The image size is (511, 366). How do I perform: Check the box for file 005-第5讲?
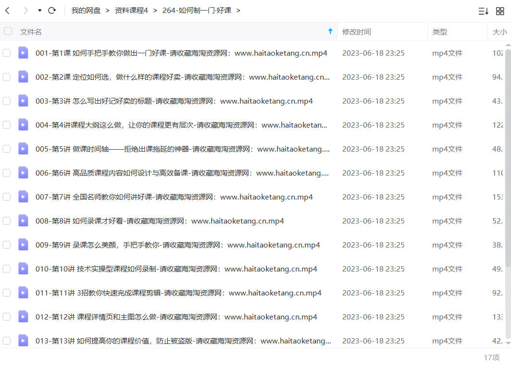point(7,149)
